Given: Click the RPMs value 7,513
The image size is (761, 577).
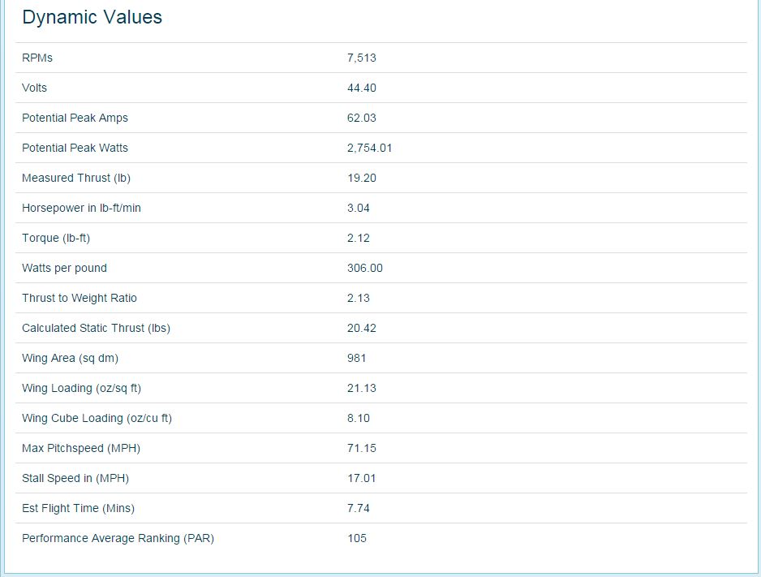Looking at the screenshot, I should [362, 58].
